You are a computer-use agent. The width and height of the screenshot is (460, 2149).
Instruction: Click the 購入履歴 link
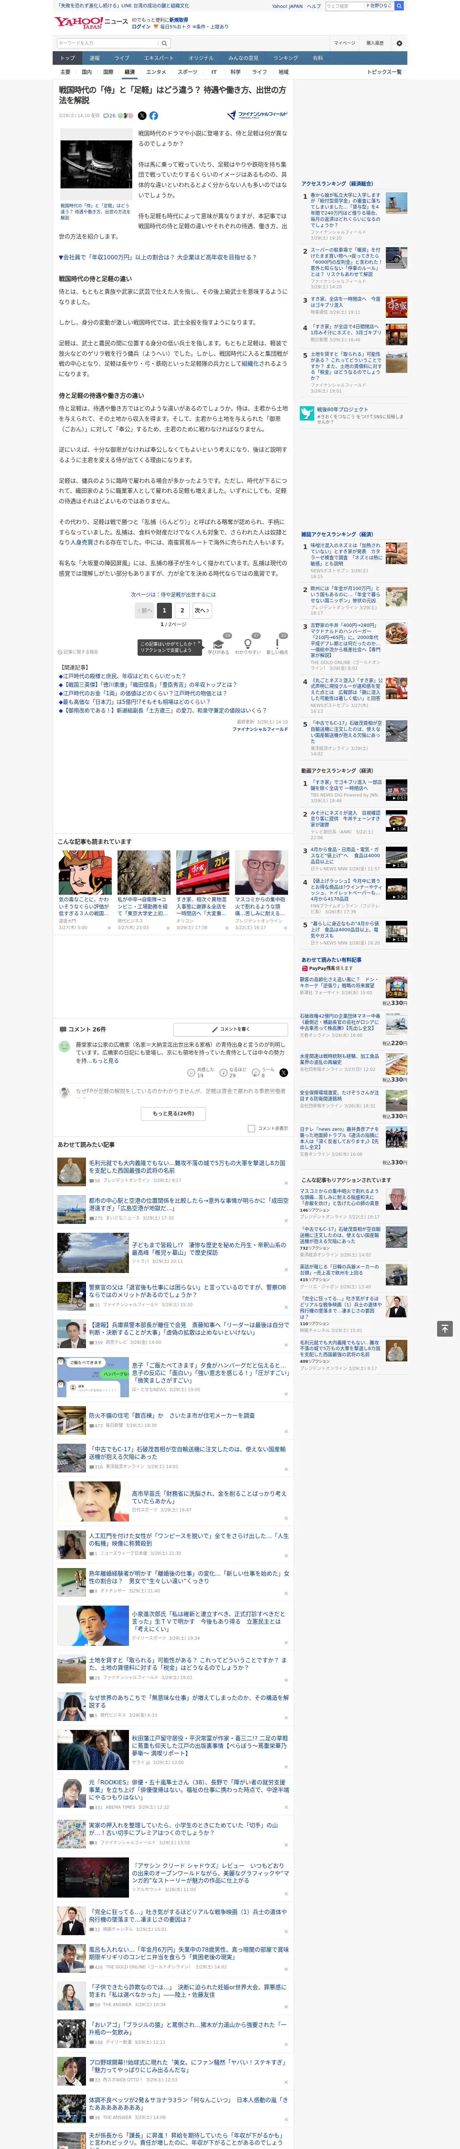point(375,43)
